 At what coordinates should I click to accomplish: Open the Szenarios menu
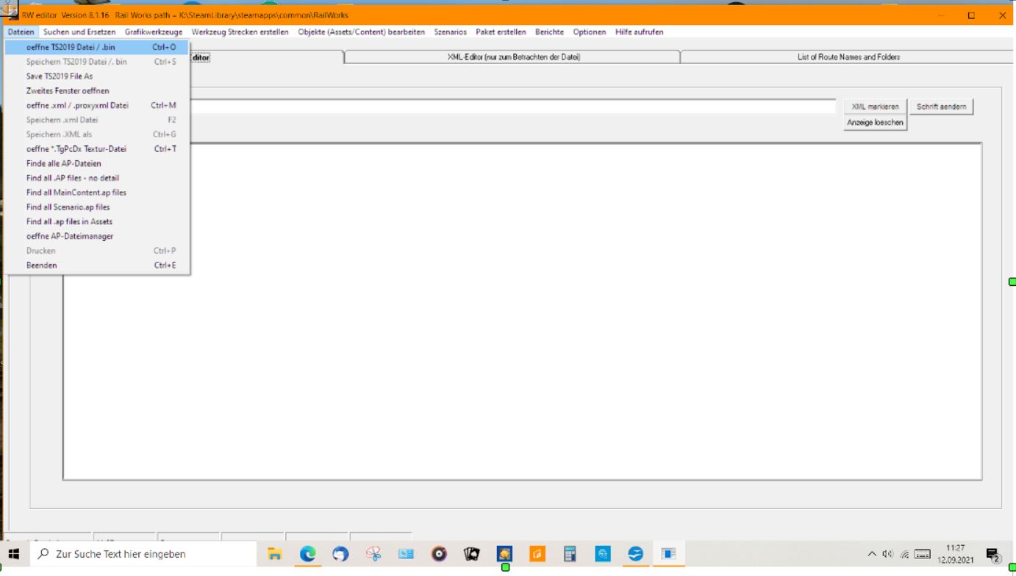click(451, 32)
